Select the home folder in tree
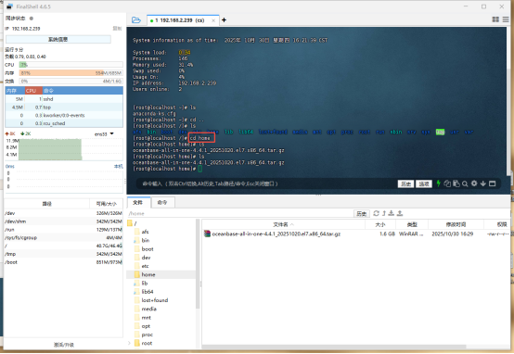514x354 pixels. coord(145,274)
